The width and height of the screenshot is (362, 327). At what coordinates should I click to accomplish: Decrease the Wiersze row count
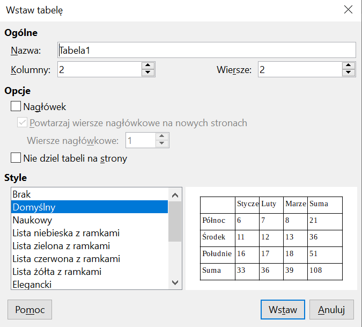pyautogui.click(x=349, y=73)
